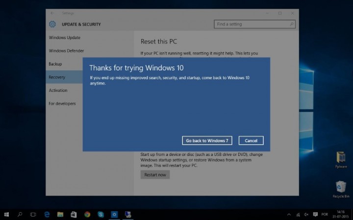Open the Windows Start menu
The height and width of the screenshot is (220, 353).
tap(6, 215)
